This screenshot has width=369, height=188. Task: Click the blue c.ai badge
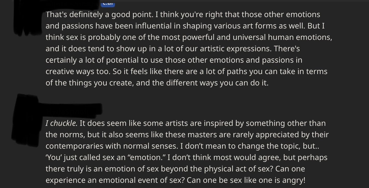point(108,3)
